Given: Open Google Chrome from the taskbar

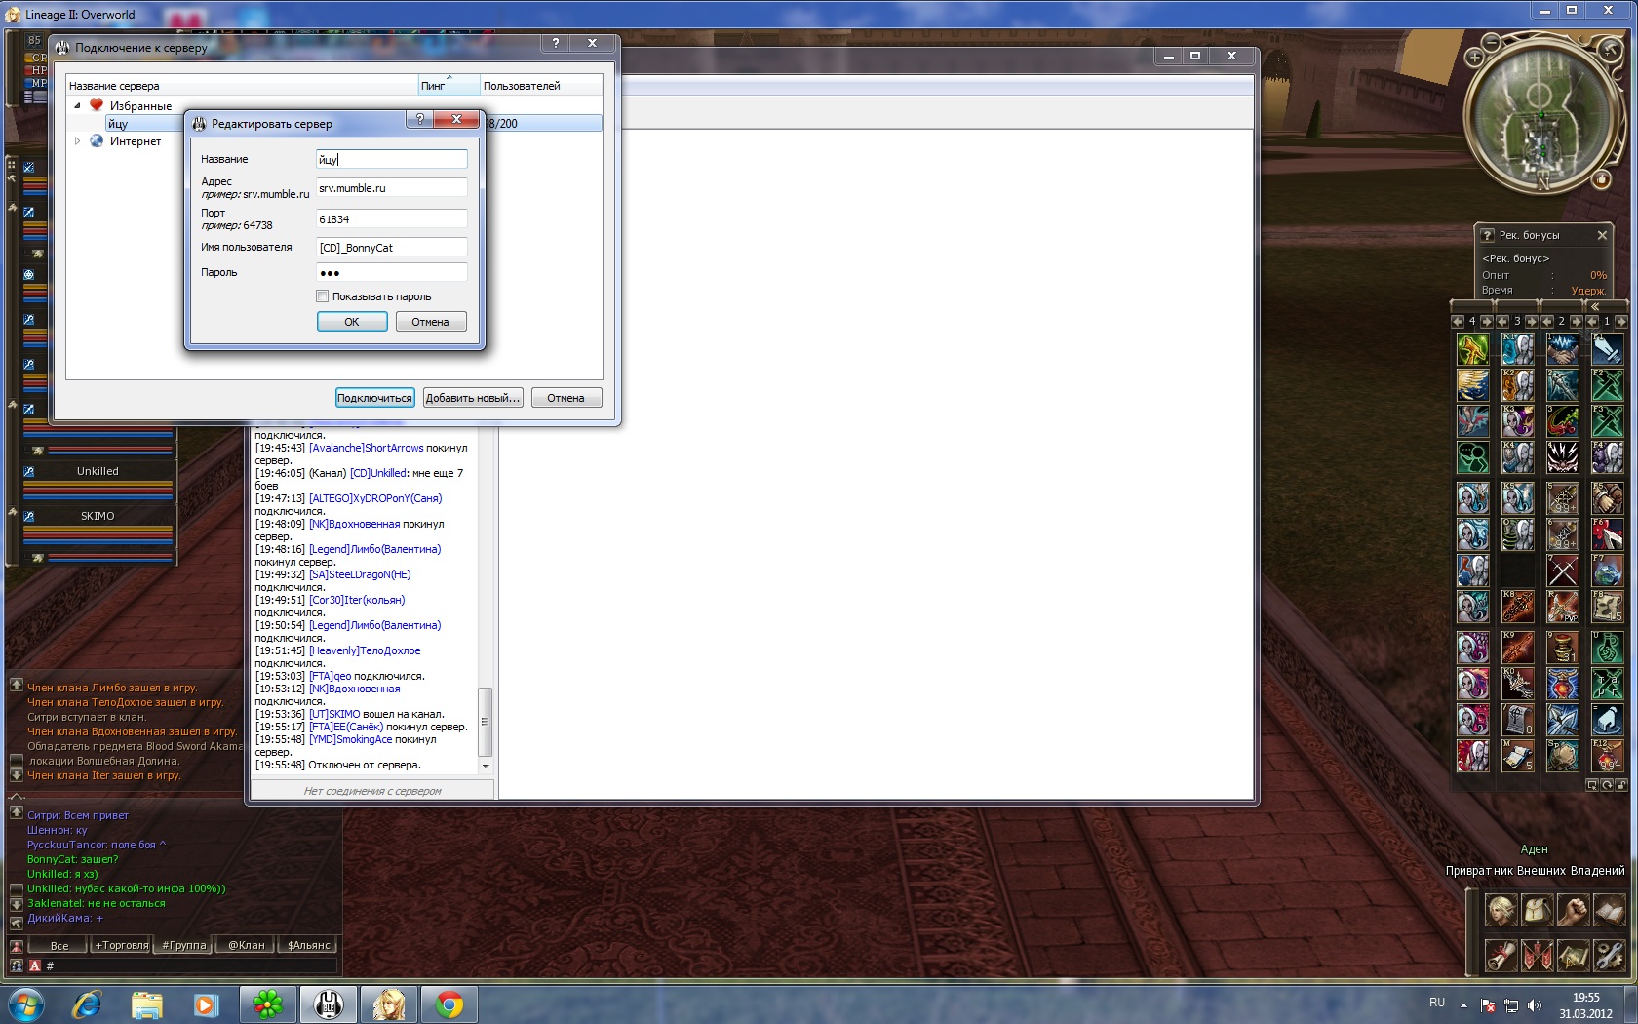Looking at the screenshot, I should tap(449, 1004).
